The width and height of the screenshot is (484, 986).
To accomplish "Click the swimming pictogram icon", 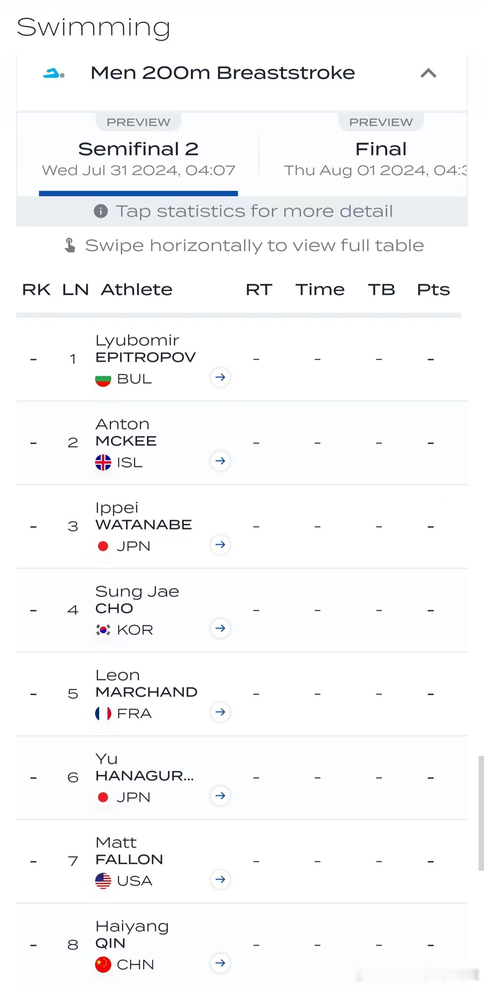I will pos(53,73).
